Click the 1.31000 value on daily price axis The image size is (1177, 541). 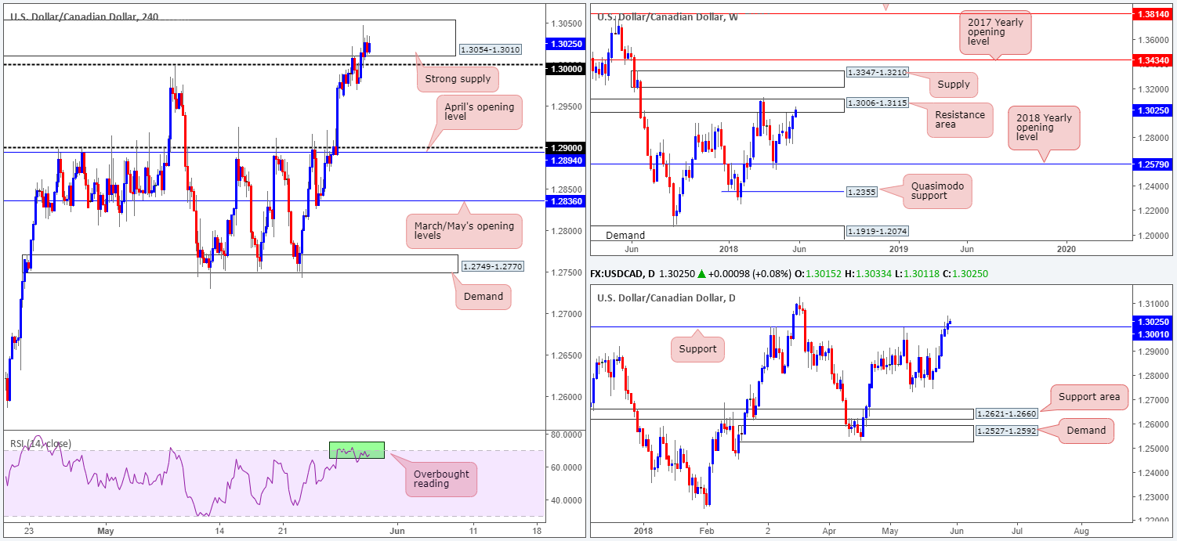pyautogui.click(x=1152, y=303)
